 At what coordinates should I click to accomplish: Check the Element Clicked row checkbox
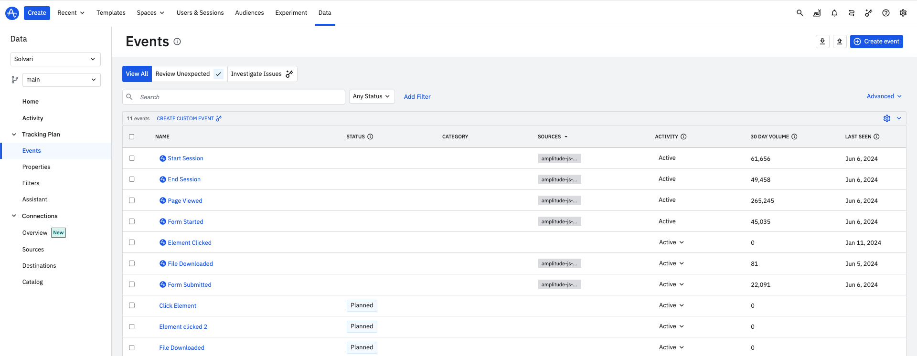(132, 242)
